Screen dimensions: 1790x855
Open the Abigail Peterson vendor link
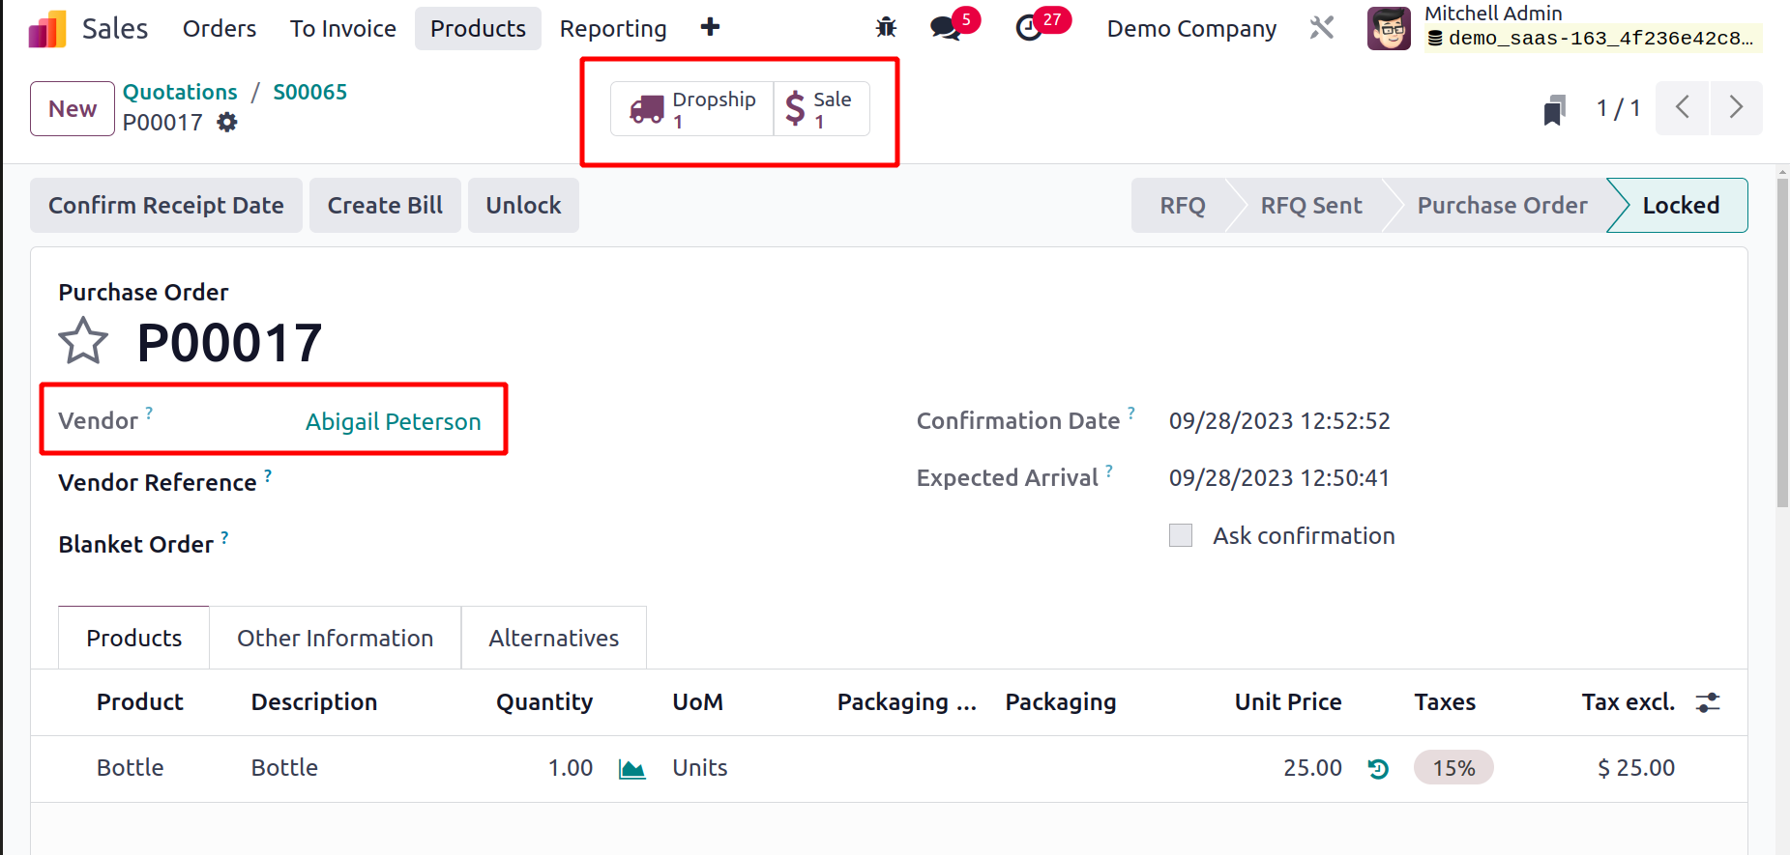click(393, 422)
